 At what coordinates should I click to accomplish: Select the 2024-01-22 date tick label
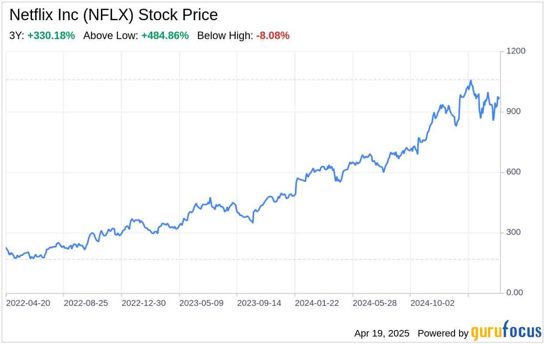click(317, 303)
